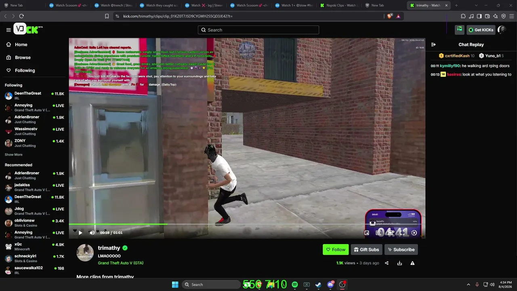Download the clip
Viewport: 517px width, 291px height.
(x=399, y=263)
